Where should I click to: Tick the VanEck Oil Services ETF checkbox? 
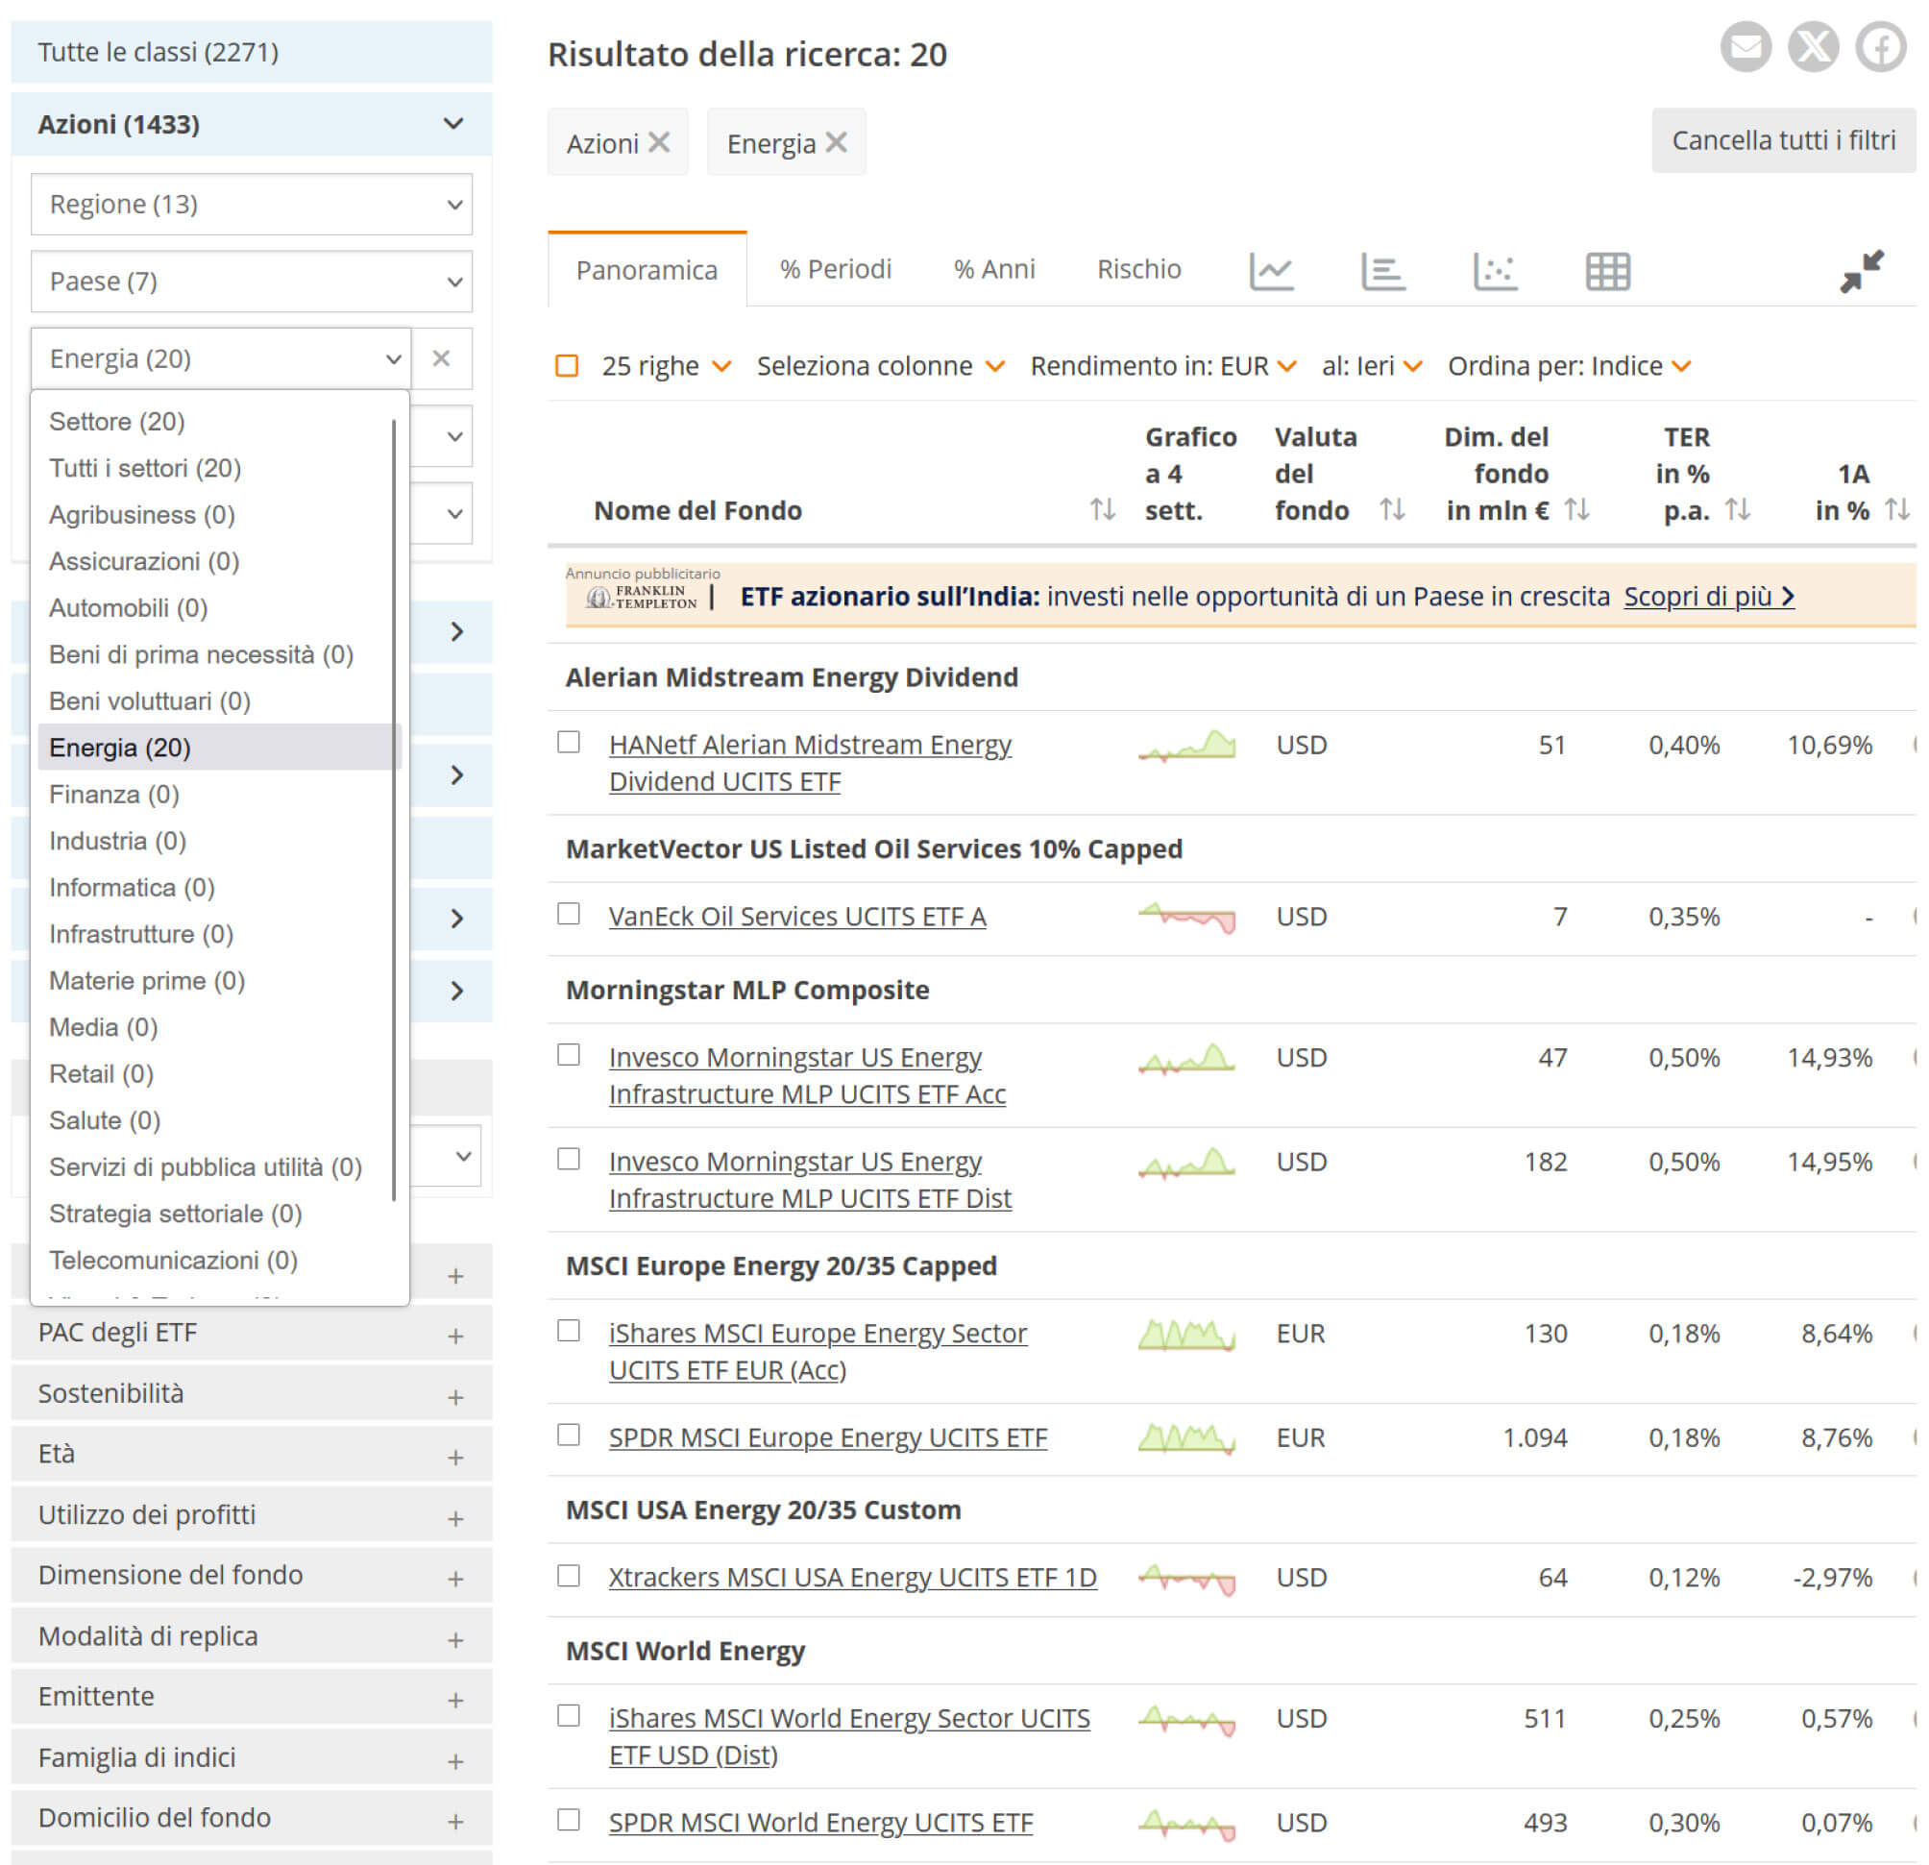[x=569, y=914]
